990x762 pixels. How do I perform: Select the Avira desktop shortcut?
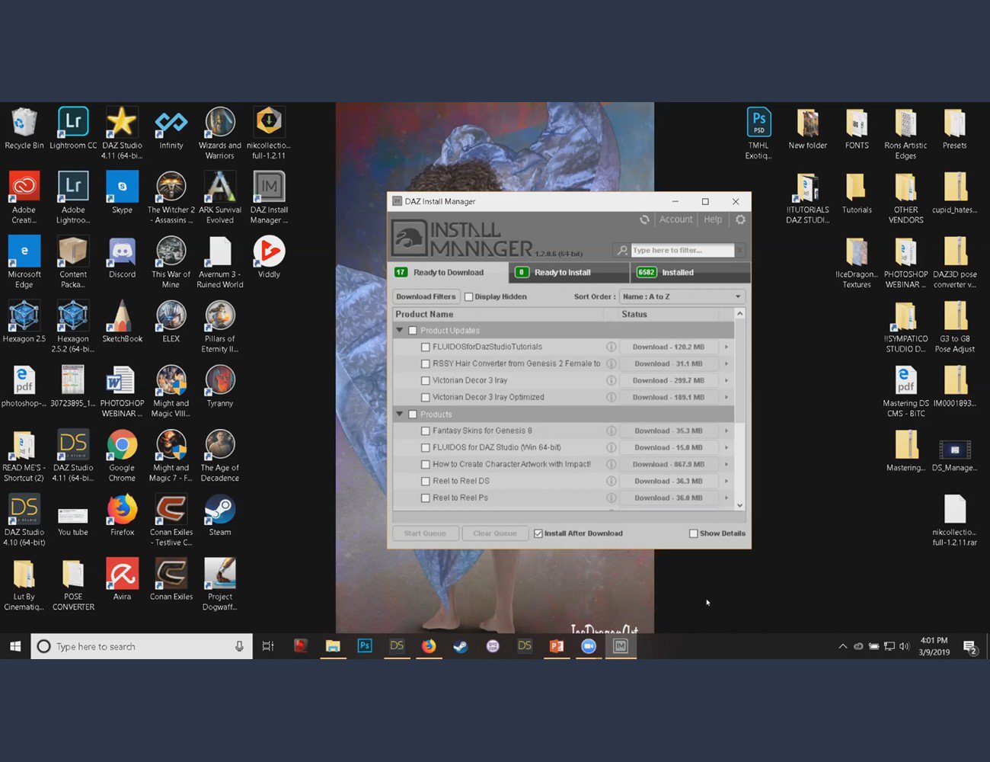pos(122,579)
